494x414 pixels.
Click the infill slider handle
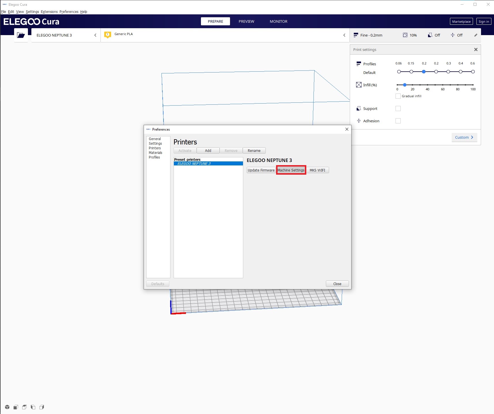click(x=405, y=85)
